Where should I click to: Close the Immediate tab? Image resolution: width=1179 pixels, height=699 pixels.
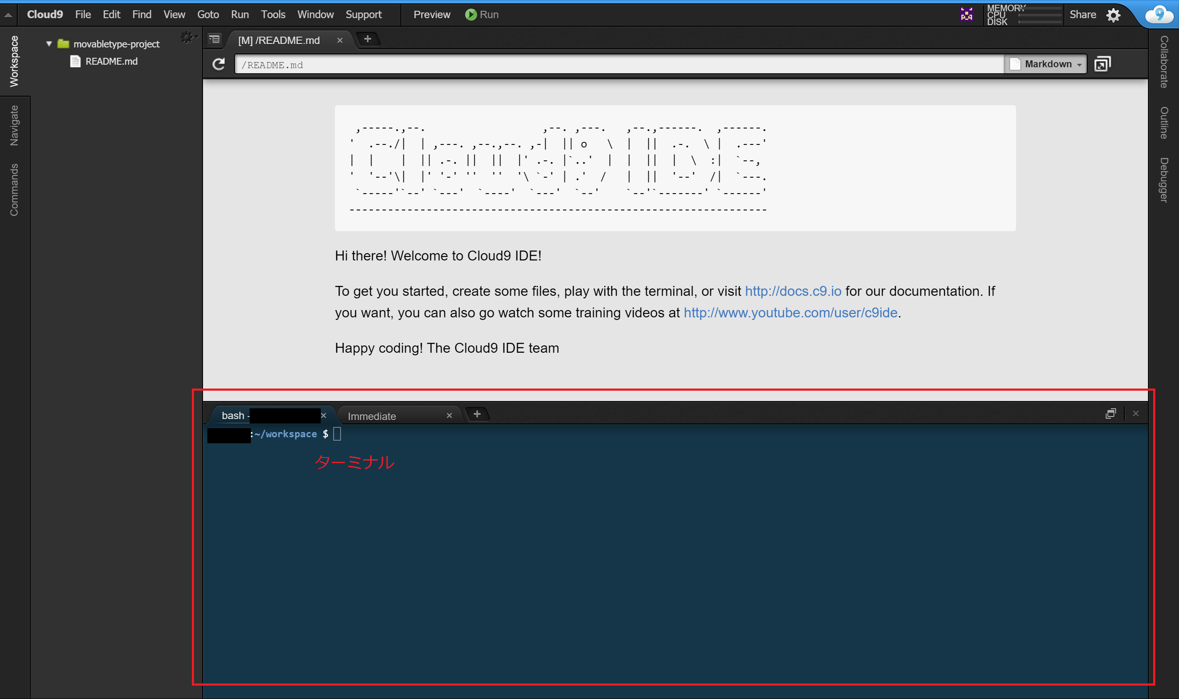(449, 415)
